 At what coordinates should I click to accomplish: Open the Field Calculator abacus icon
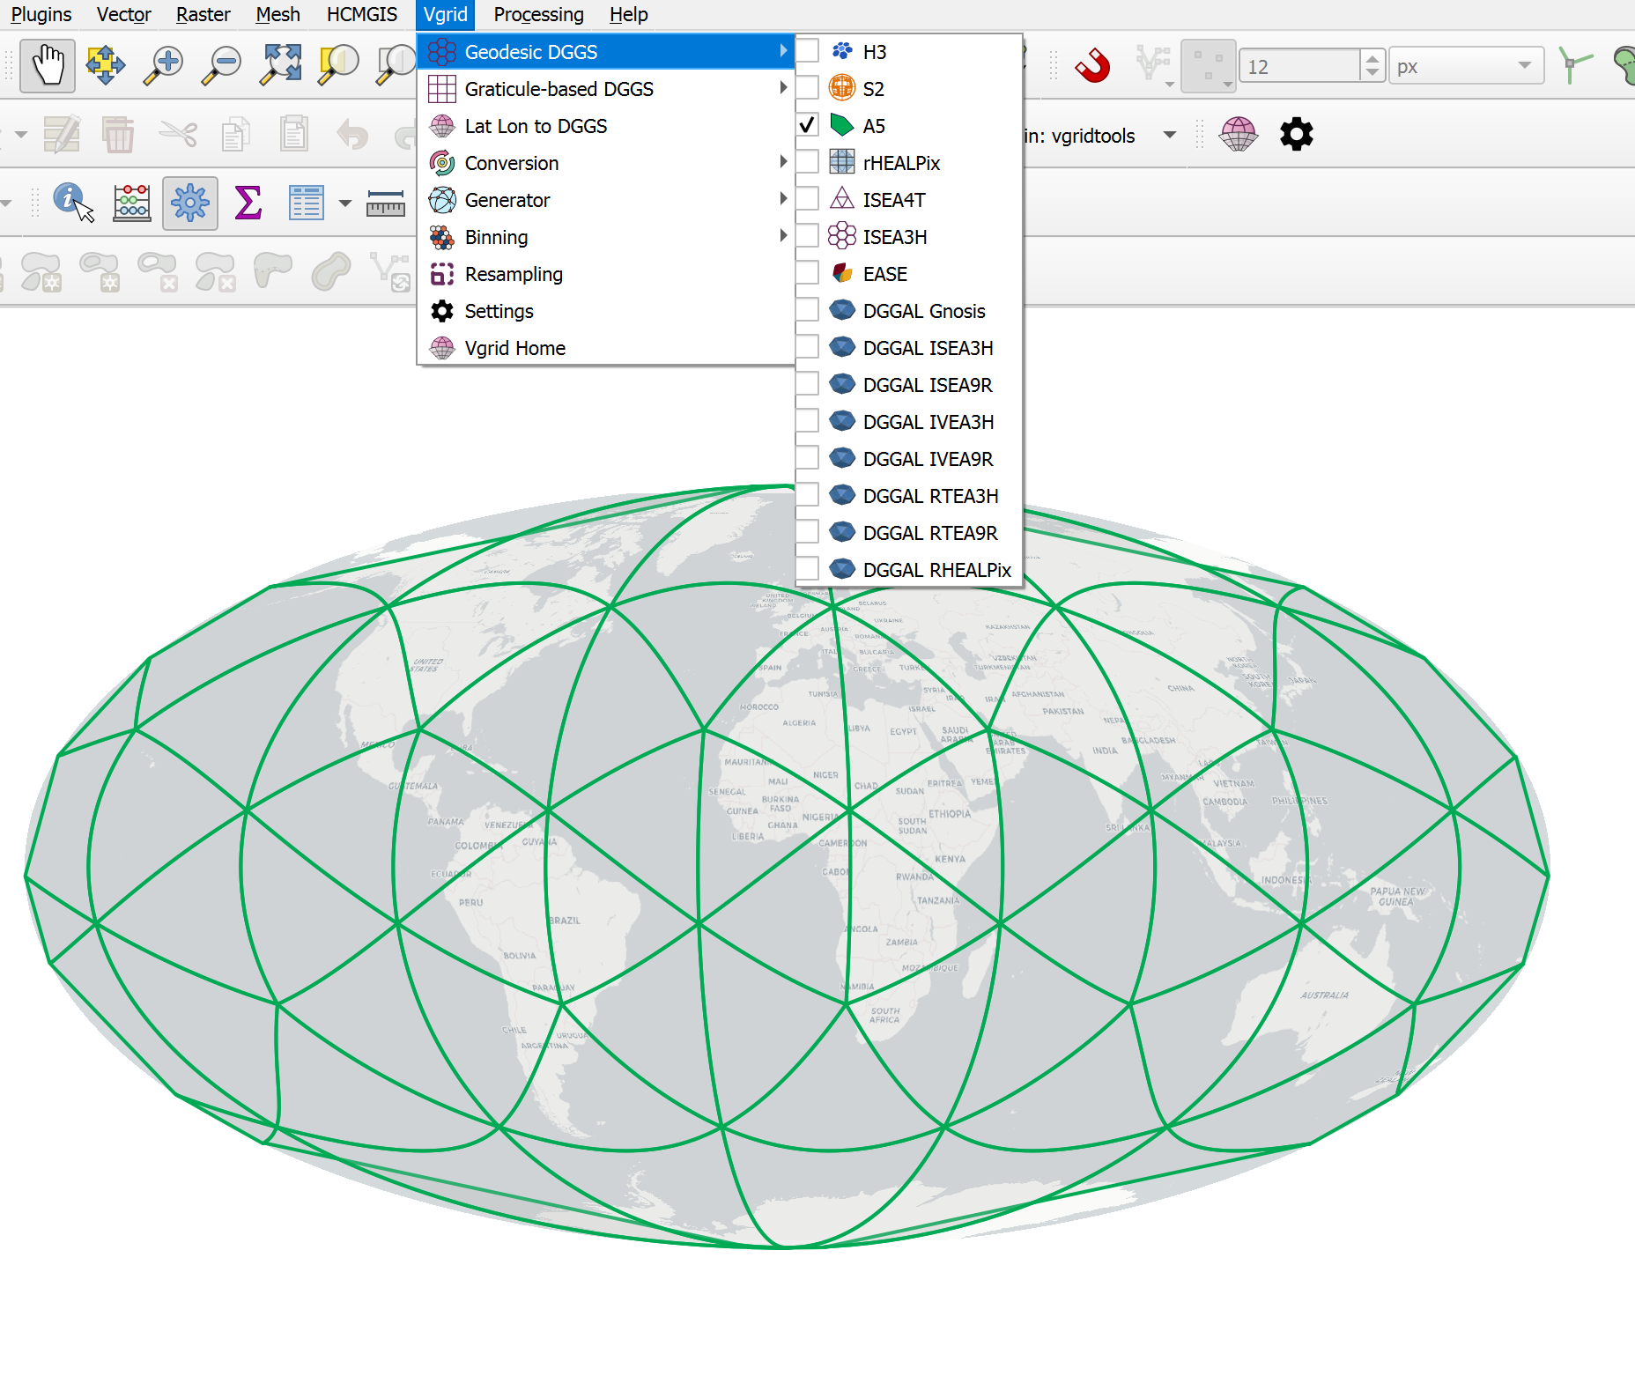click(x=132, y=202)
